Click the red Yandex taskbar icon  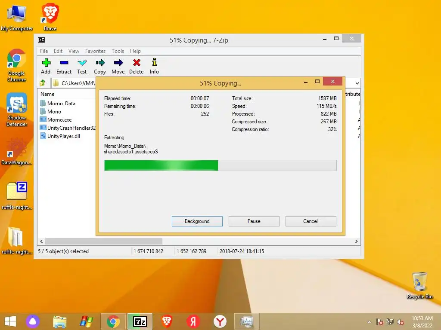click(193, 321)
